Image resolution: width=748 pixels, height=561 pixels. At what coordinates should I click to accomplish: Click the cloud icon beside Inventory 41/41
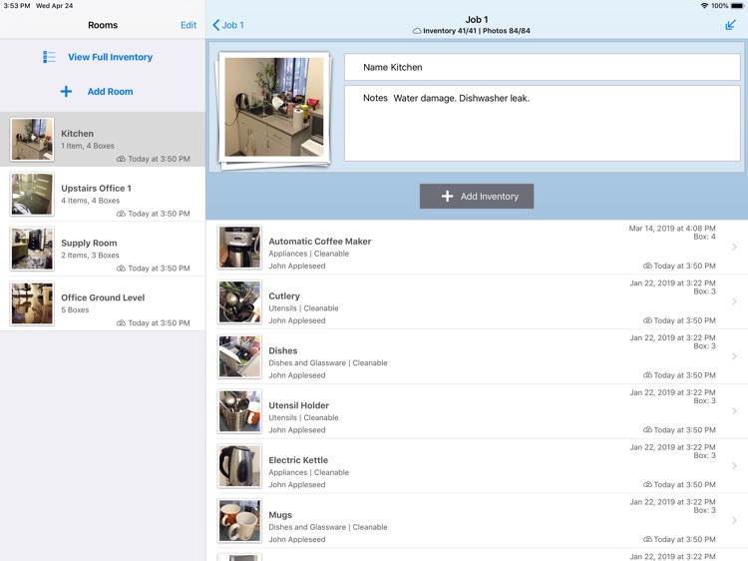pyautogui.click(x=417, y=31)
